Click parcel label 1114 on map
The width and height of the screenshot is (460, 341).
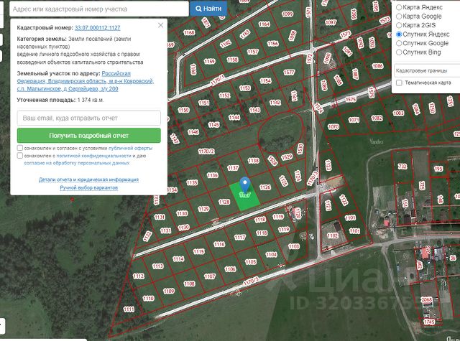click(178, 259)
